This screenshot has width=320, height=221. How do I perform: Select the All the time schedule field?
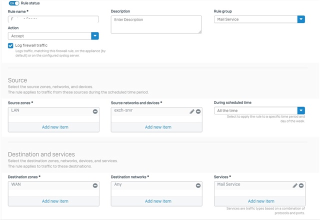tap(255, 110)
